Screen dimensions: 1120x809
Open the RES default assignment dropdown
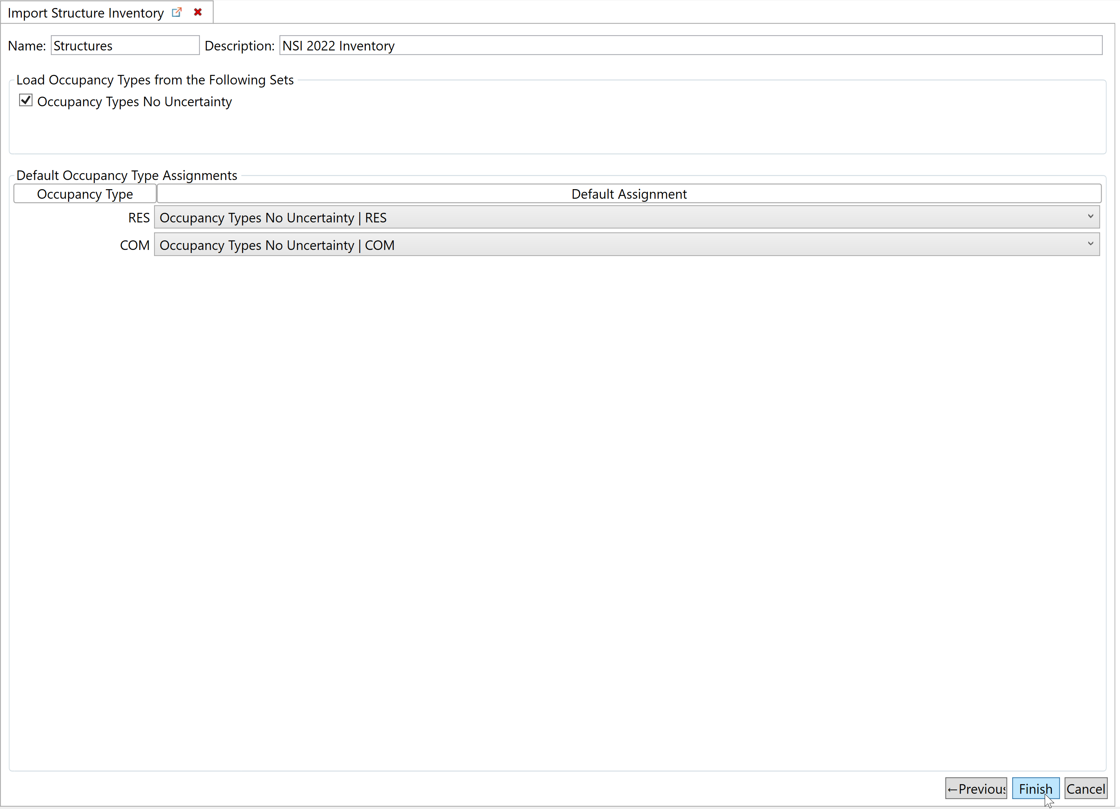point(626,218)
